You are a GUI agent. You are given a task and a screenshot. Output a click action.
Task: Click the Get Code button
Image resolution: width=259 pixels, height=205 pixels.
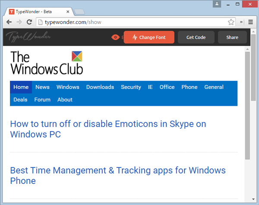coord(196,37)
